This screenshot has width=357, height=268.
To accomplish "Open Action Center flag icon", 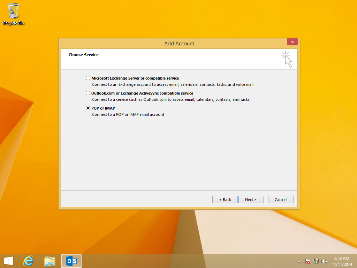I will tap(307, 261).
